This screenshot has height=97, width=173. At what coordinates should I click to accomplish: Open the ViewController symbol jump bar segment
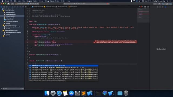(x=73, y=7)
